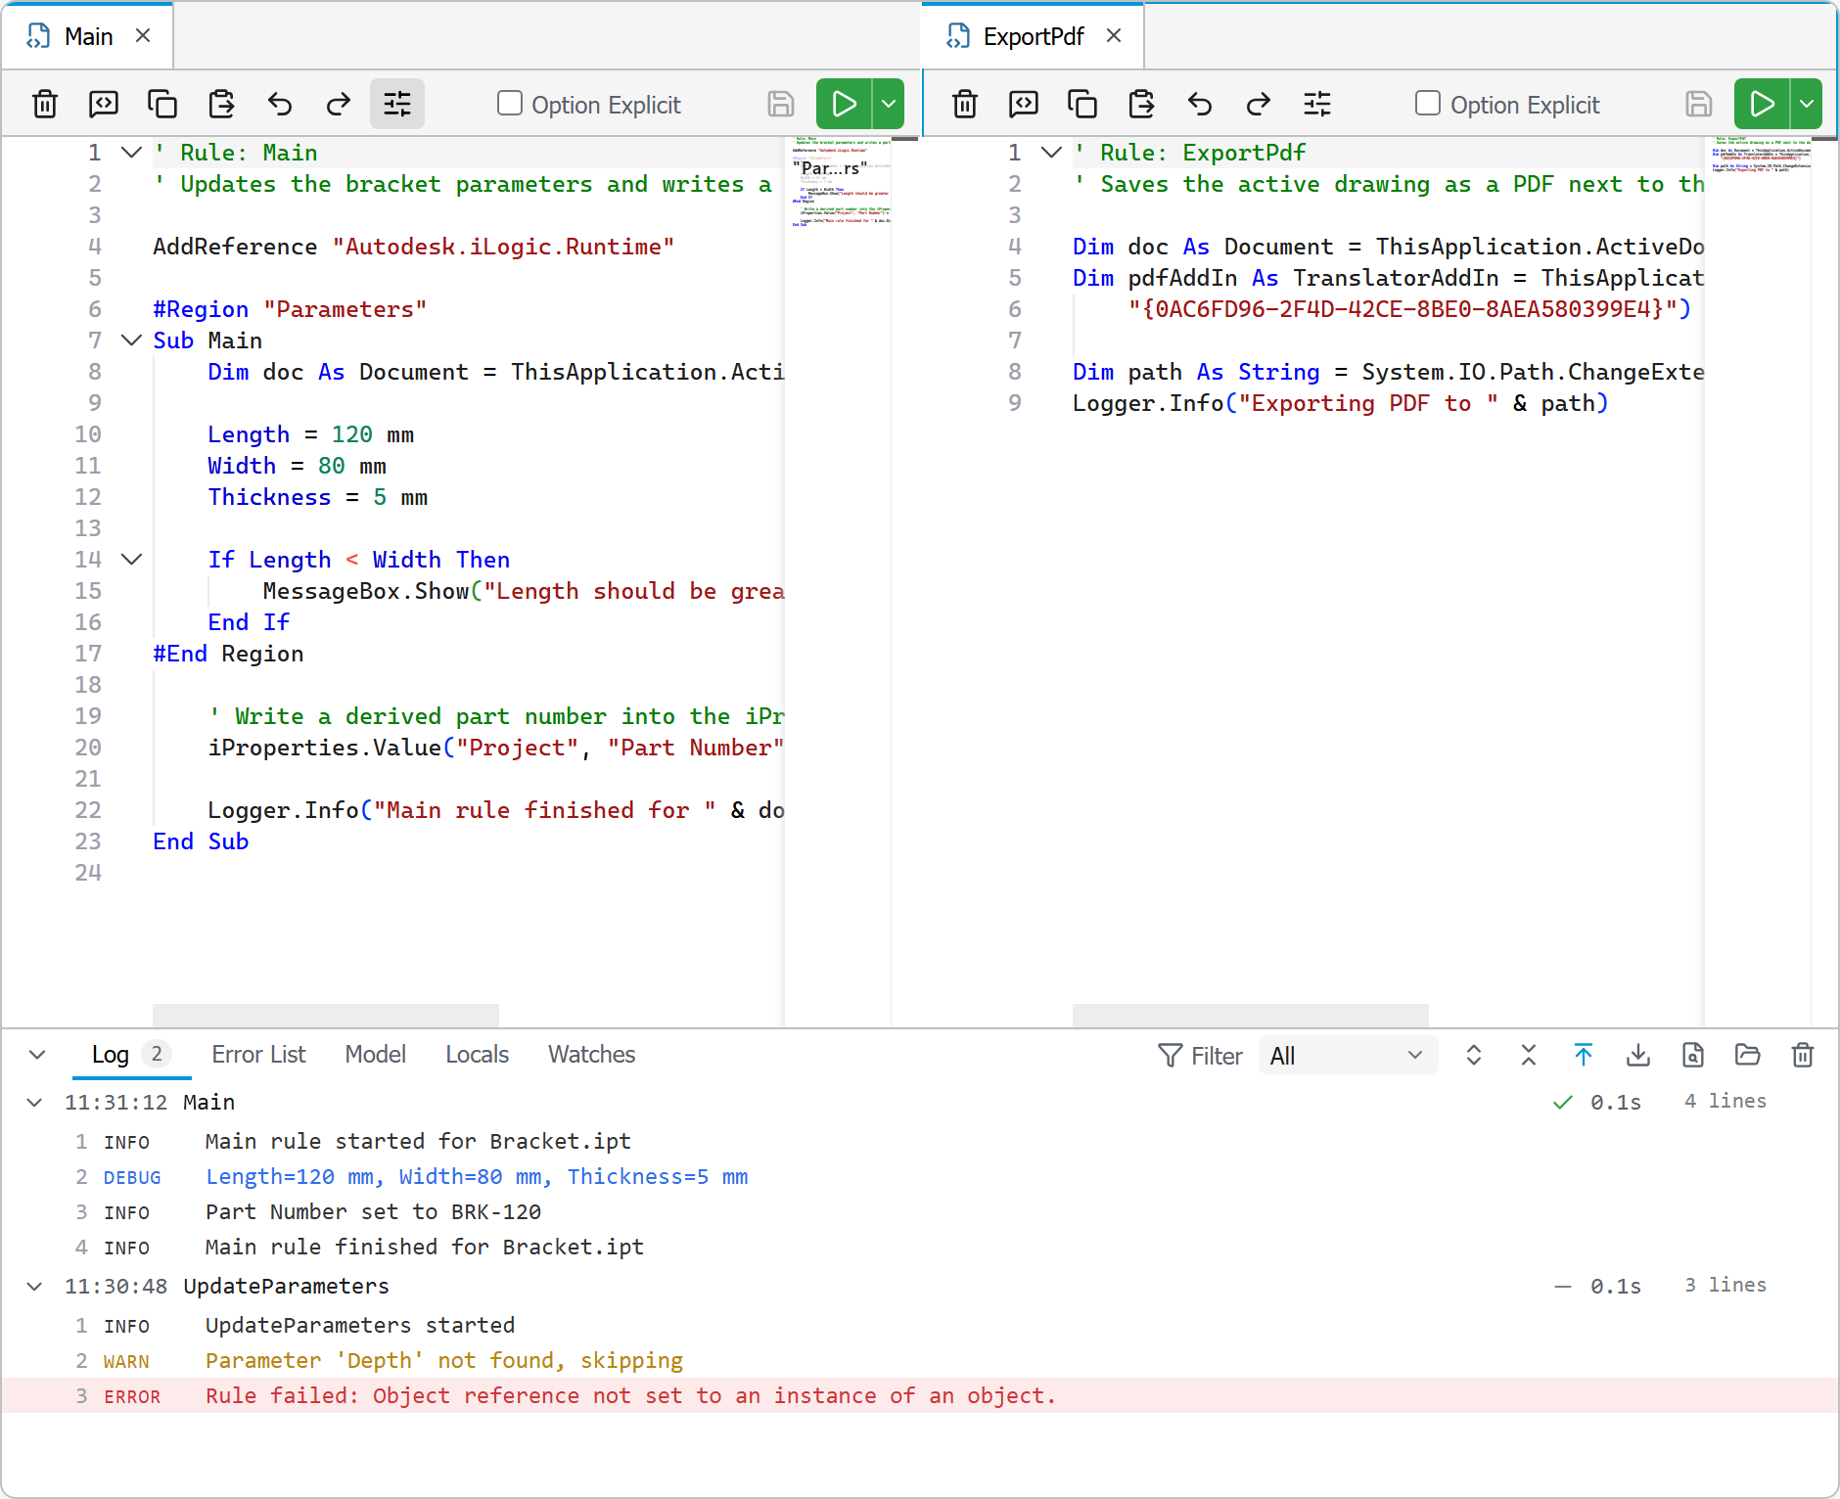Paste clipboard in ExportPdf editor toolbar
The width and height of the screenshot is (1840, 1499).
click(1141, 104)
